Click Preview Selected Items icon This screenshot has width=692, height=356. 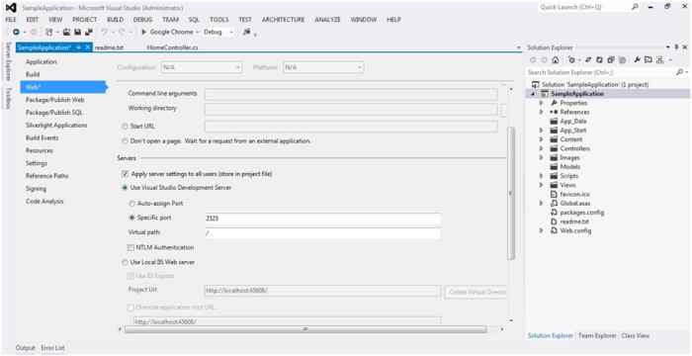point(648,60)
